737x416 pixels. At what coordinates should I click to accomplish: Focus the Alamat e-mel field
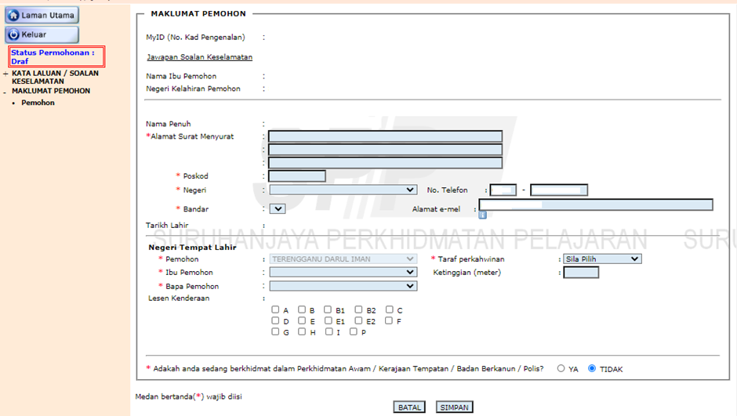pos(596,204)
